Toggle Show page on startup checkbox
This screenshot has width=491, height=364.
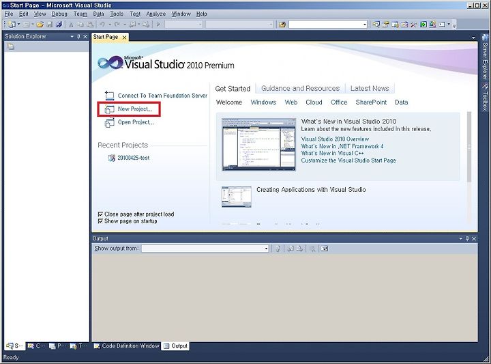coord(100,221)
